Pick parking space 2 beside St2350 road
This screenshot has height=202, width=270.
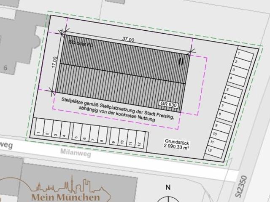click(243, 64)
